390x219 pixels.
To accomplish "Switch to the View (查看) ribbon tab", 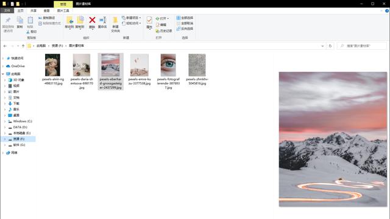I will pos(46,11).
